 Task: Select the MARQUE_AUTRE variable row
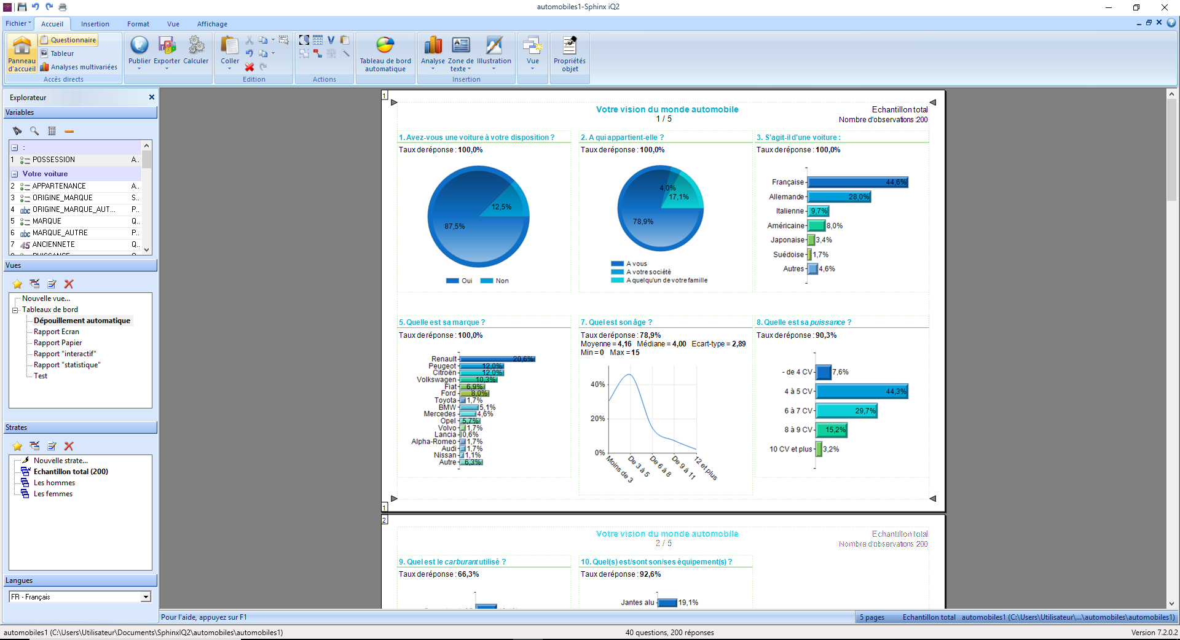point(75,233)
